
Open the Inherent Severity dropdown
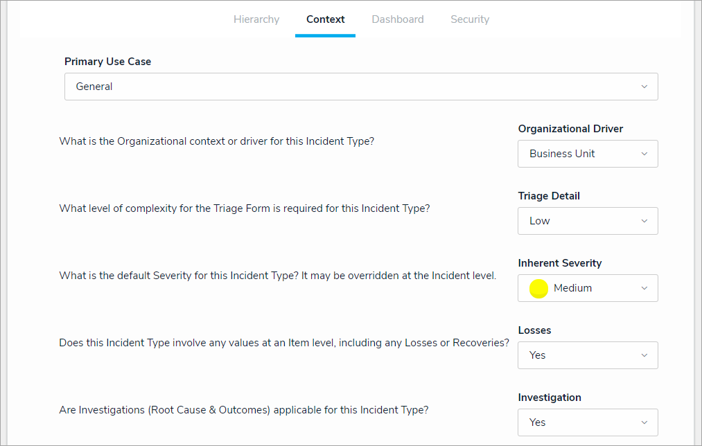pyautogui.click(x=589, y=288)
